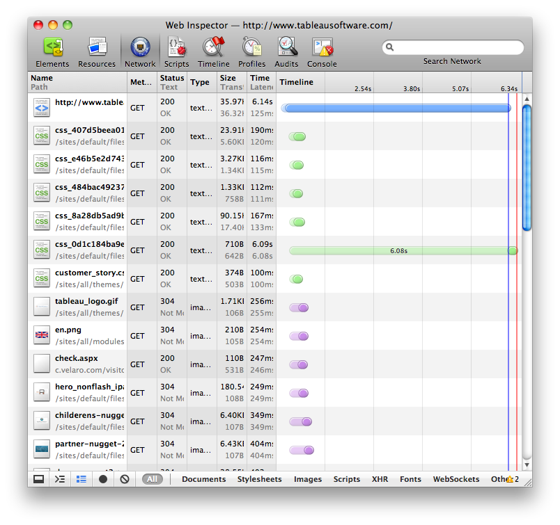Sort by the Name column header
The width and height of the screenshot is (560, 525).
(x=77, y=82)
